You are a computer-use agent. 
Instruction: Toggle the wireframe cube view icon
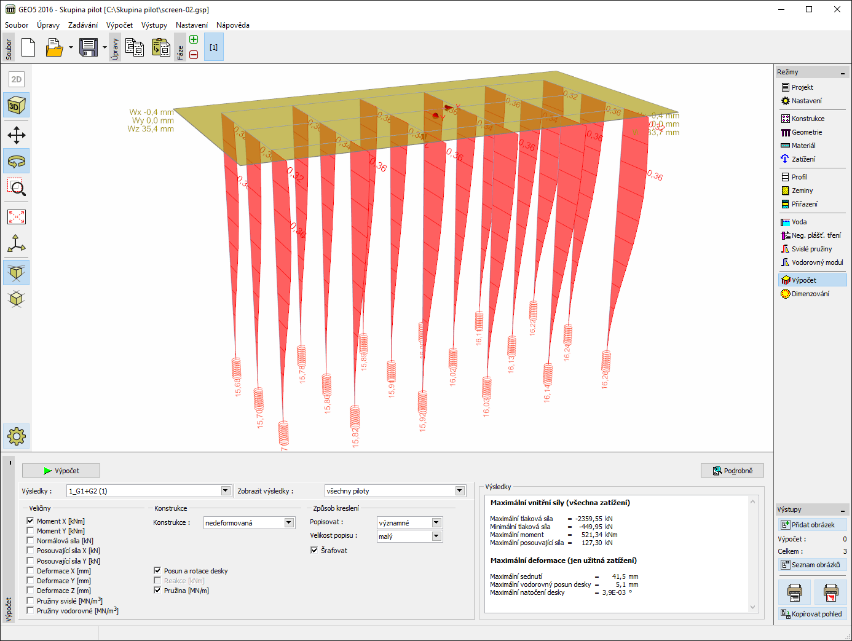(17, 299)
